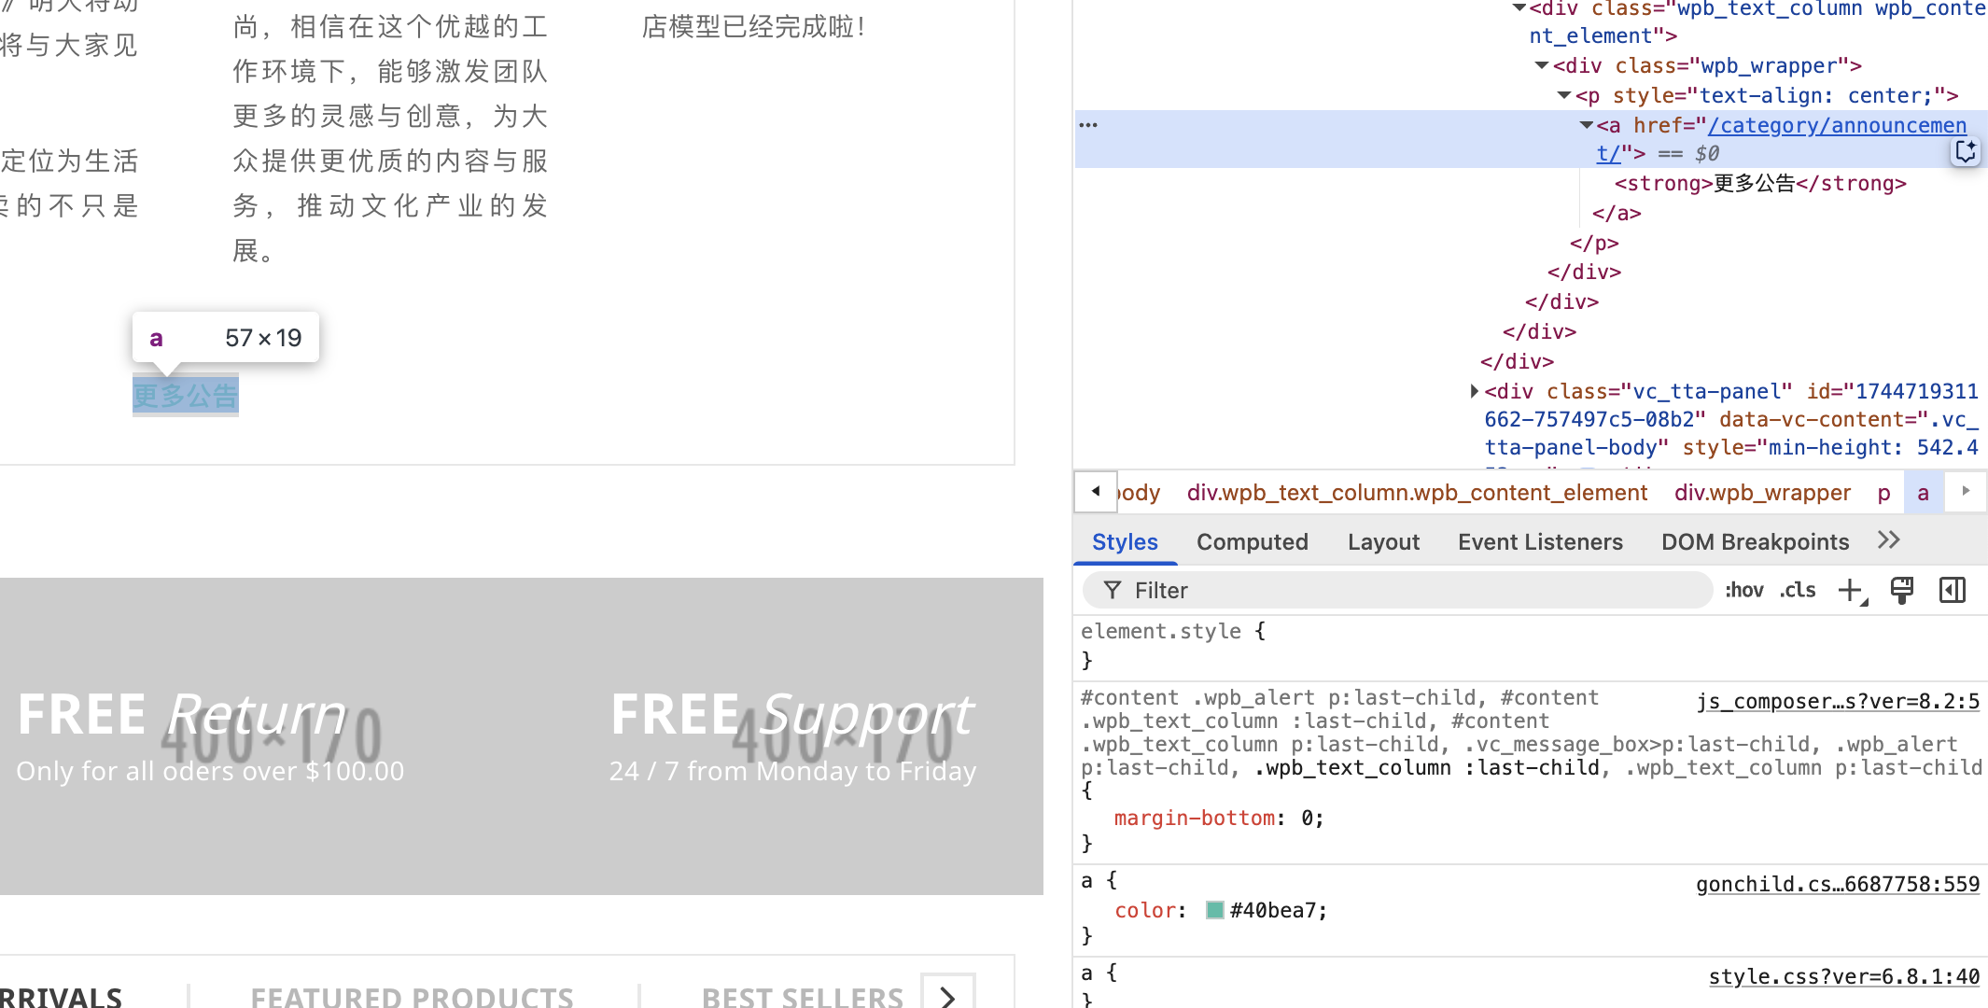Image resolution: width=1988 pixels, height=1008 pixels.
Task: Open the #40bea7 color swatch picker
Action: [x=1214, y=910]
